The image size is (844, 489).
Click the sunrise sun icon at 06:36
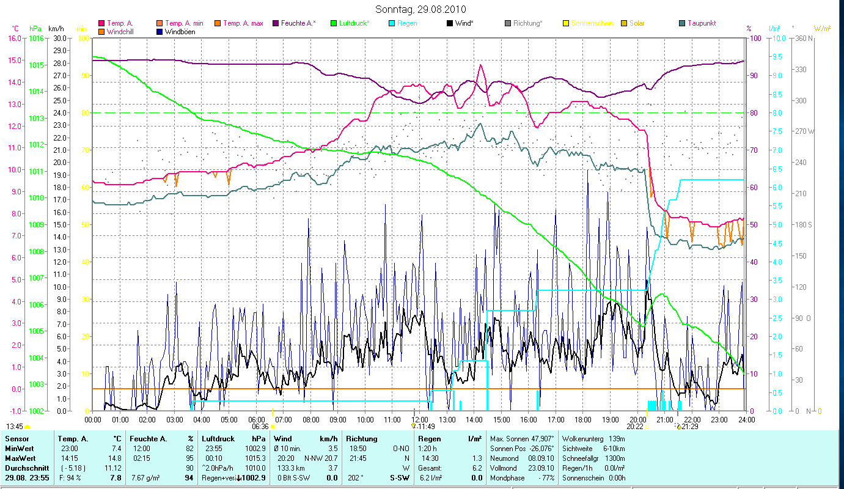pos(273,427)
